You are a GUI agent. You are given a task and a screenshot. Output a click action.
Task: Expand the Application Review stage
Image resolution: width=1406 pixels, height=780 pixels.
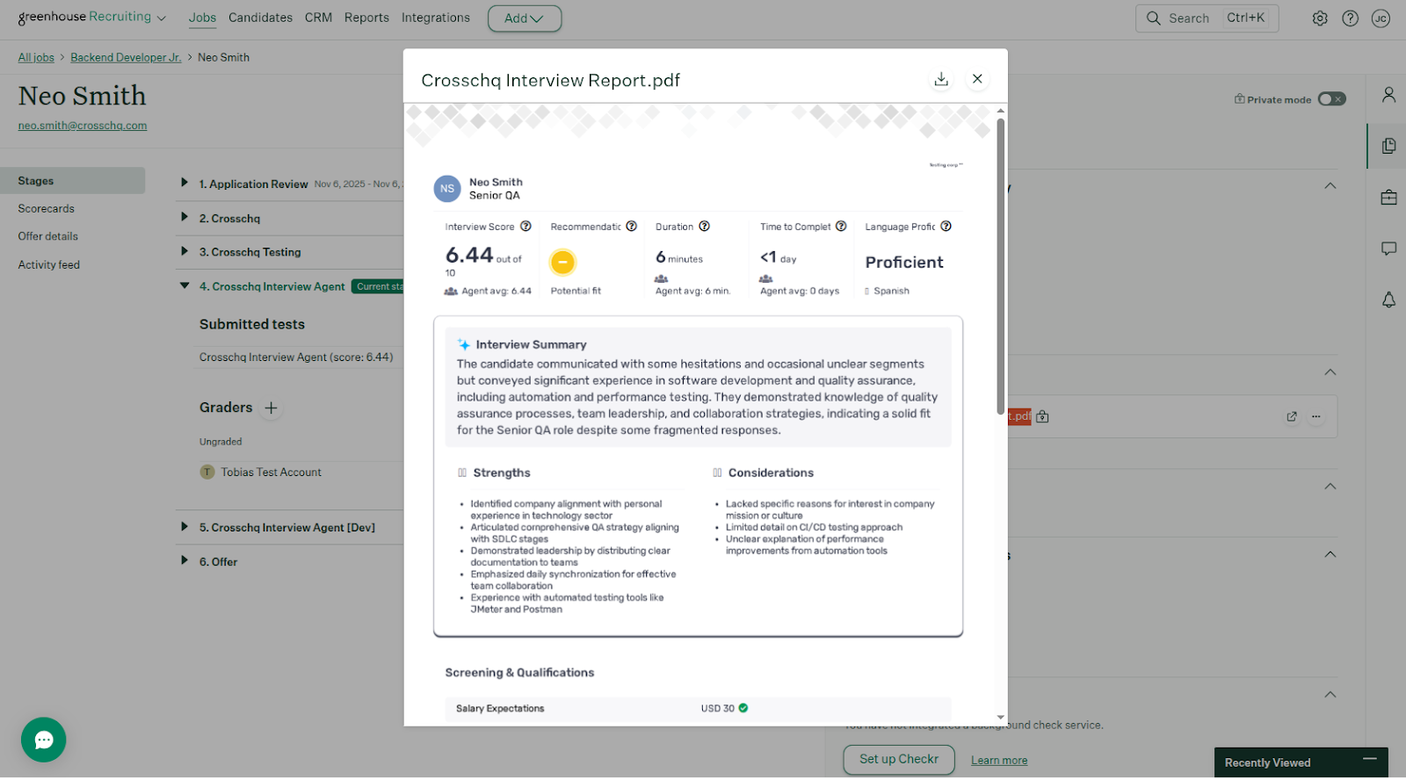[x=185, y=183]
